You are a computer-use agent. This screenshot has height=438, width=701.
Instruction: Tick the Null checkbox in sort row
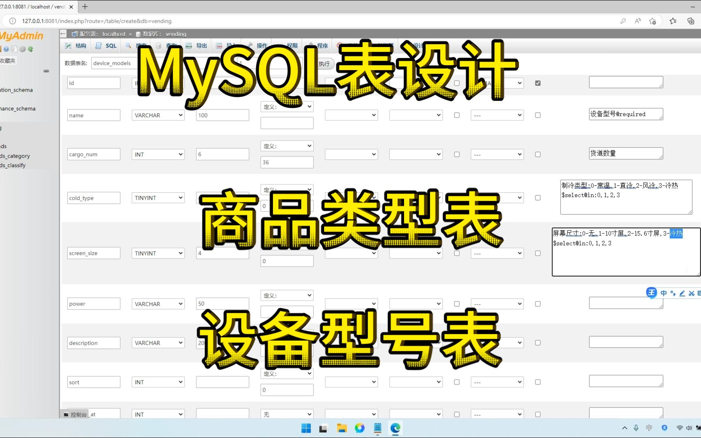(x=457, y=382)
